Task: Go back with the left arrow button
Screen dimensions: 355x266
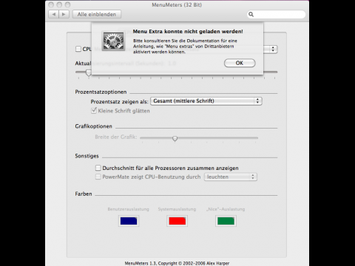Action: (53, 14)
